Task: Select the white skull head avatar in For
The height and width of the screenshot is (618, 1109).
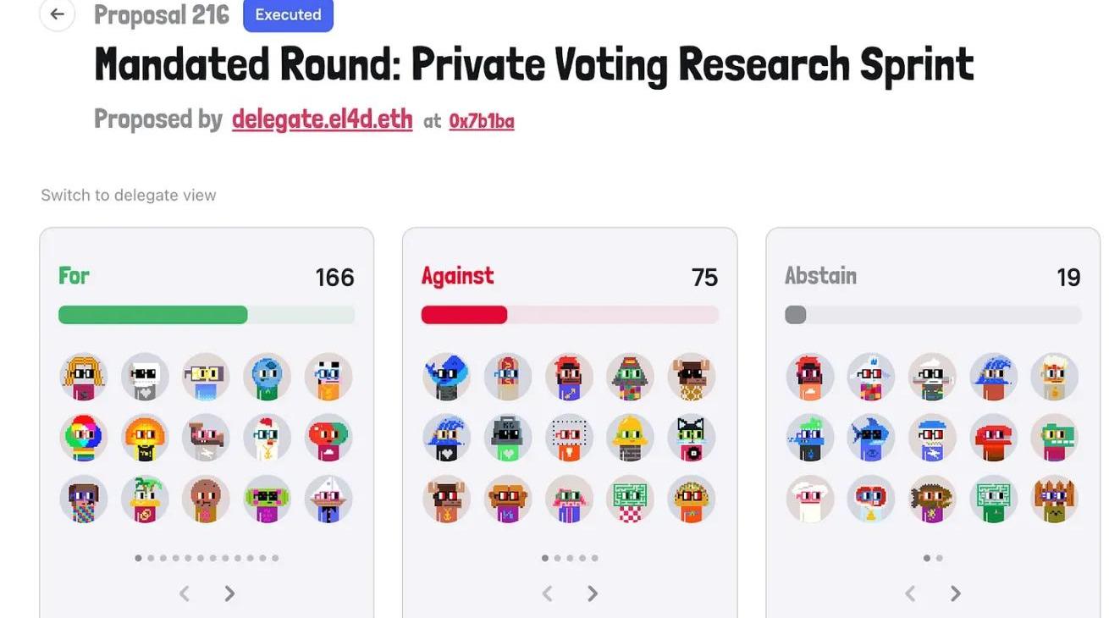Action: (145, 377)
